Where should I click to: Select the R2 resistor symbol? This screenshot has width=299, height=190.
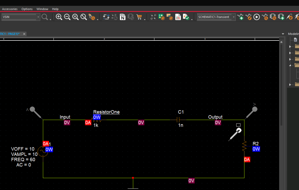(244, 146)
